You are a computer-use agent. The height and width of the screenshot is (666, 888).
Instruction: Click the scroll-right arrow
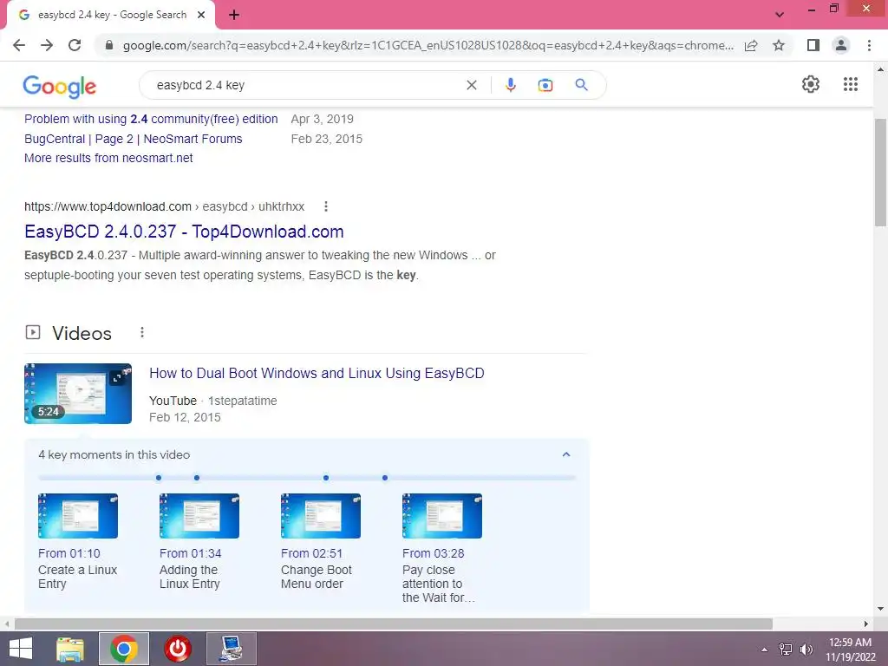(866, 624)
